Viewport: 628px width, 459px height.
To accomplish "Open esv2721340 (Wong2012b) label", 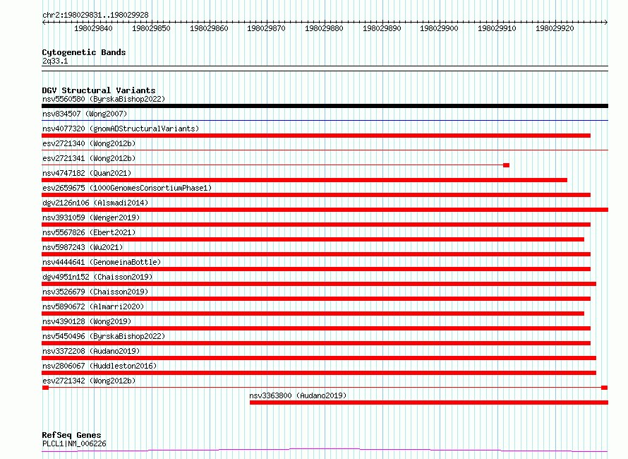I will coord(89,143).
